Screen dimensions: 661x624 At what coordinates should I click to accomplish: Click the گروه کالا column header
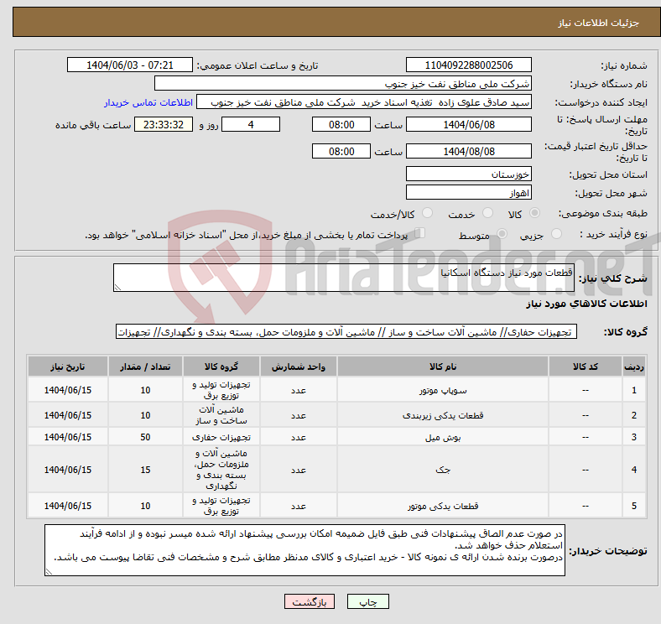click(221, 367)
